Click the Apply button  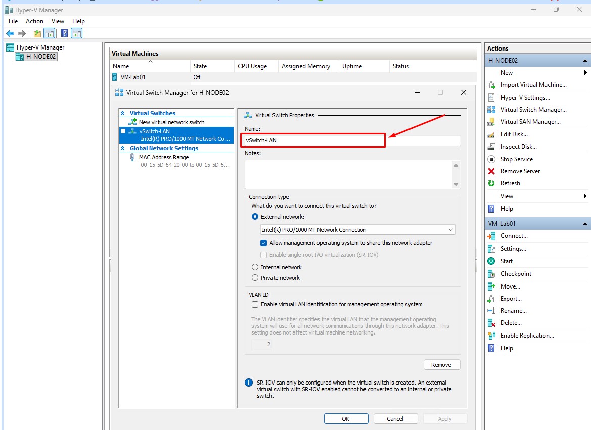click(445, 419)
